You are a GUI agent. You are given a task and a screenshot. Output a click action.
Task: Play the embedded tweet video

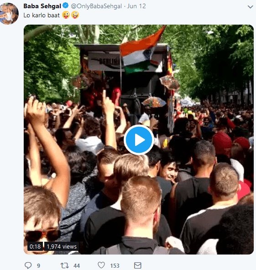pyautogui.click(x=139, y=140)
